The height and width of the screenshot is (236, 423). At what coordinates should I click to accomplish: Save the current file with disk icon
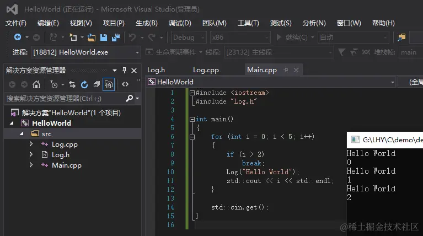[x=104, y=37]
